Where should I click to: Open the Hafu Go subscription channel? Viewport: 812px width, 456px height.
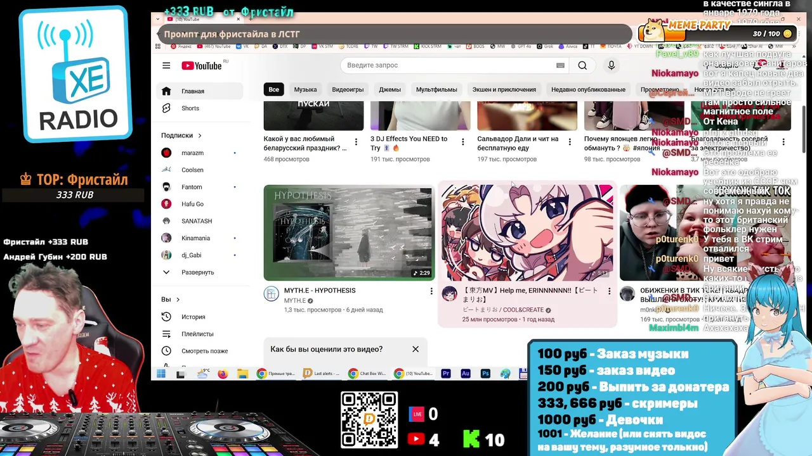(x=199, y=204)
